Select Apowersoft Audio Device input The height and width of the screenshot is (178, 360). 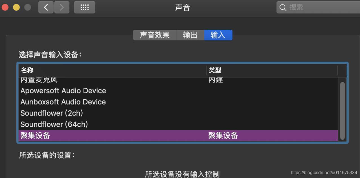(x=63, y=91)
